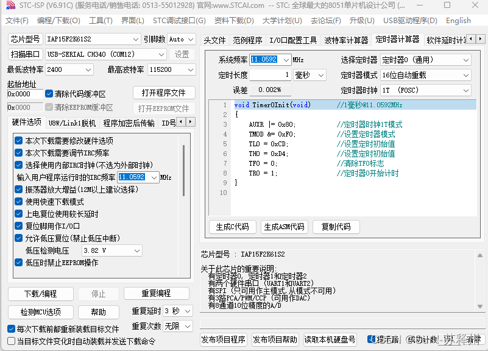Open 选择定时器 dropdown

[x=426, y=60]
